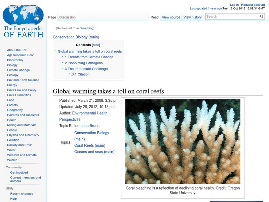Viewport: 269px width, 202px height.
Task: Click Recent changes under Utility
Action: [x=22, y=194]
